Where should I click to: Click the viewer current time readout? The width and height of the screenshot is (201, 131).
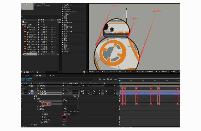(114, 71)
